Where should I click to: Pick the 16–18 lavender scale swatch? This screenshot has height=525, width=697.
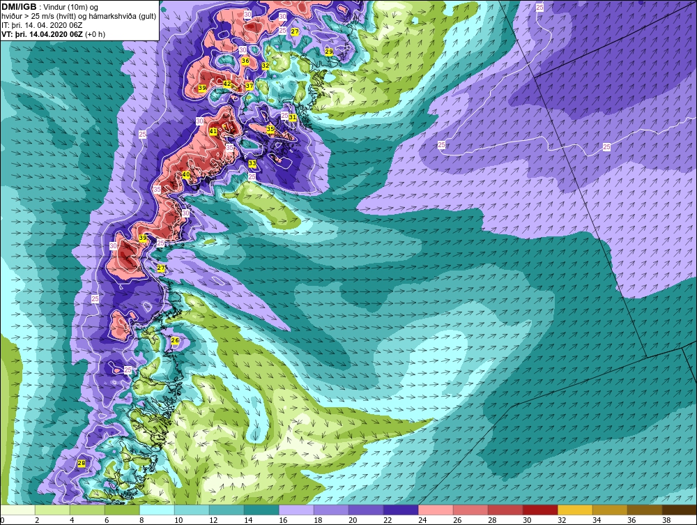[x=296, y=510]
